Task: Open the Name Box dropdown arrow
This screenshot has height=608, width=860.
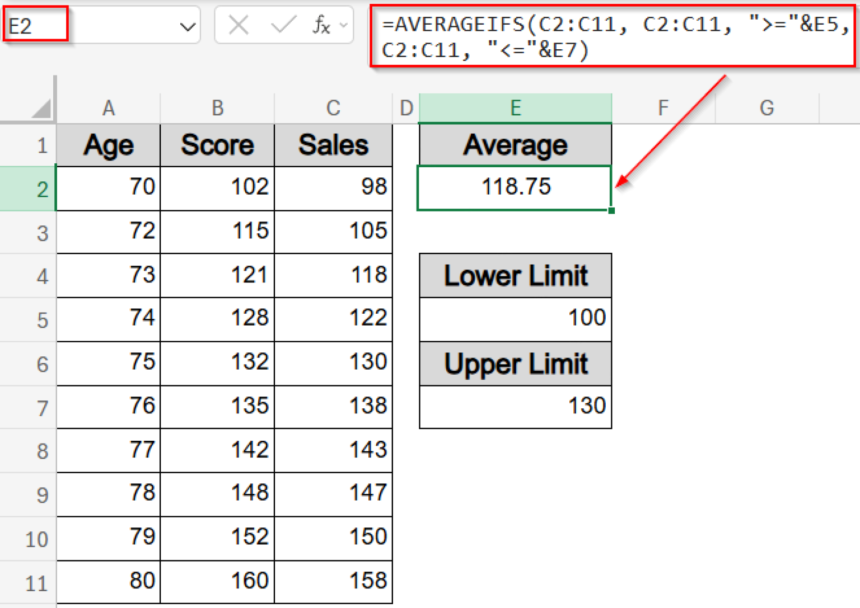Action: pos(188,25)
